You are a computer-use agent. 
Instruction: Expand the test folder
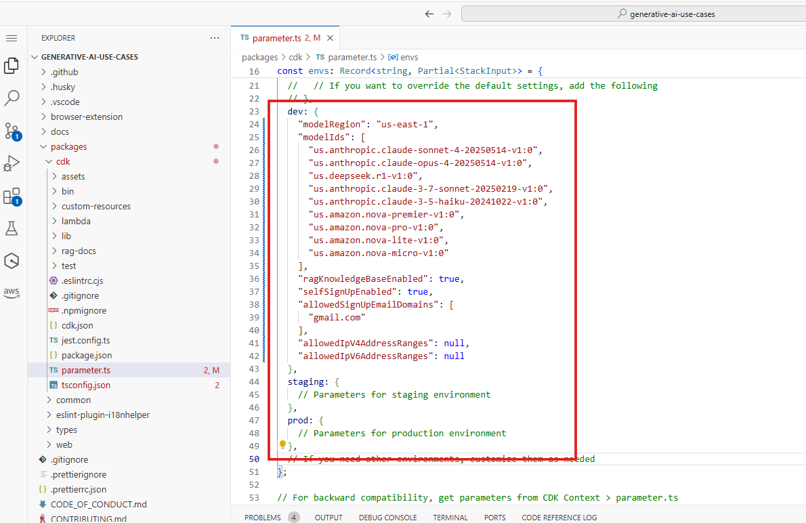point(129,266)
